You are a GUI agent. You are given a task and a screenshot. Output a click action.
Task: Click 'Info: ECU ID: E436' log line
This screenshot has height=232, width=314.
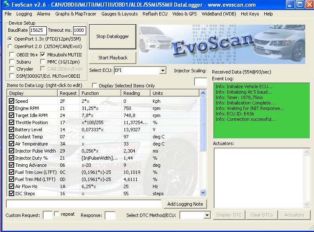[x=235, y=114]
